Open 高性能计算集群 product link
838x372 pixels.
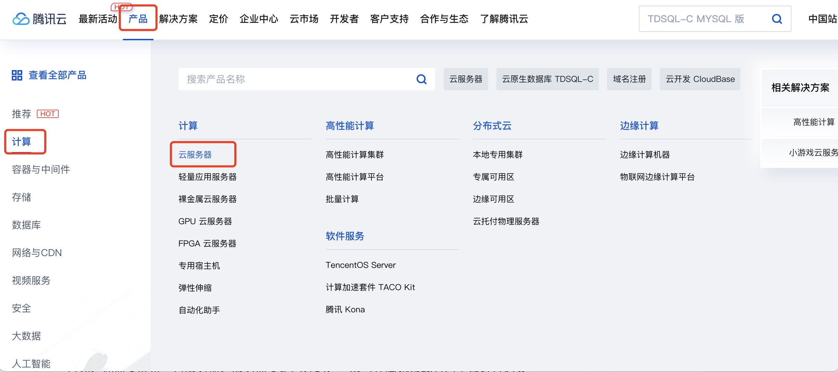(355, 155)
